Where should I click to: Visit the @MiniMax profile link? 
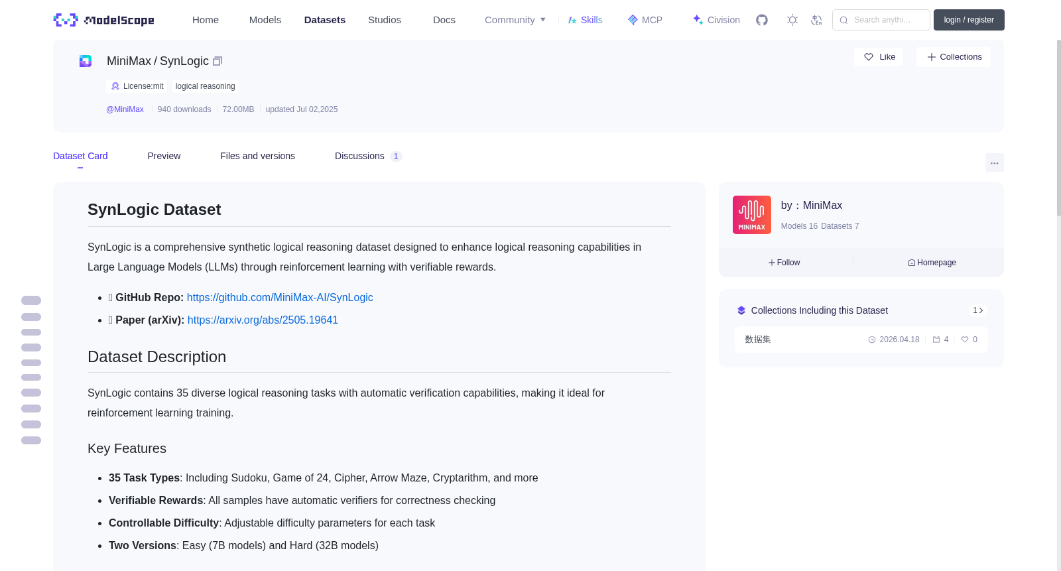tap(125, 109)
